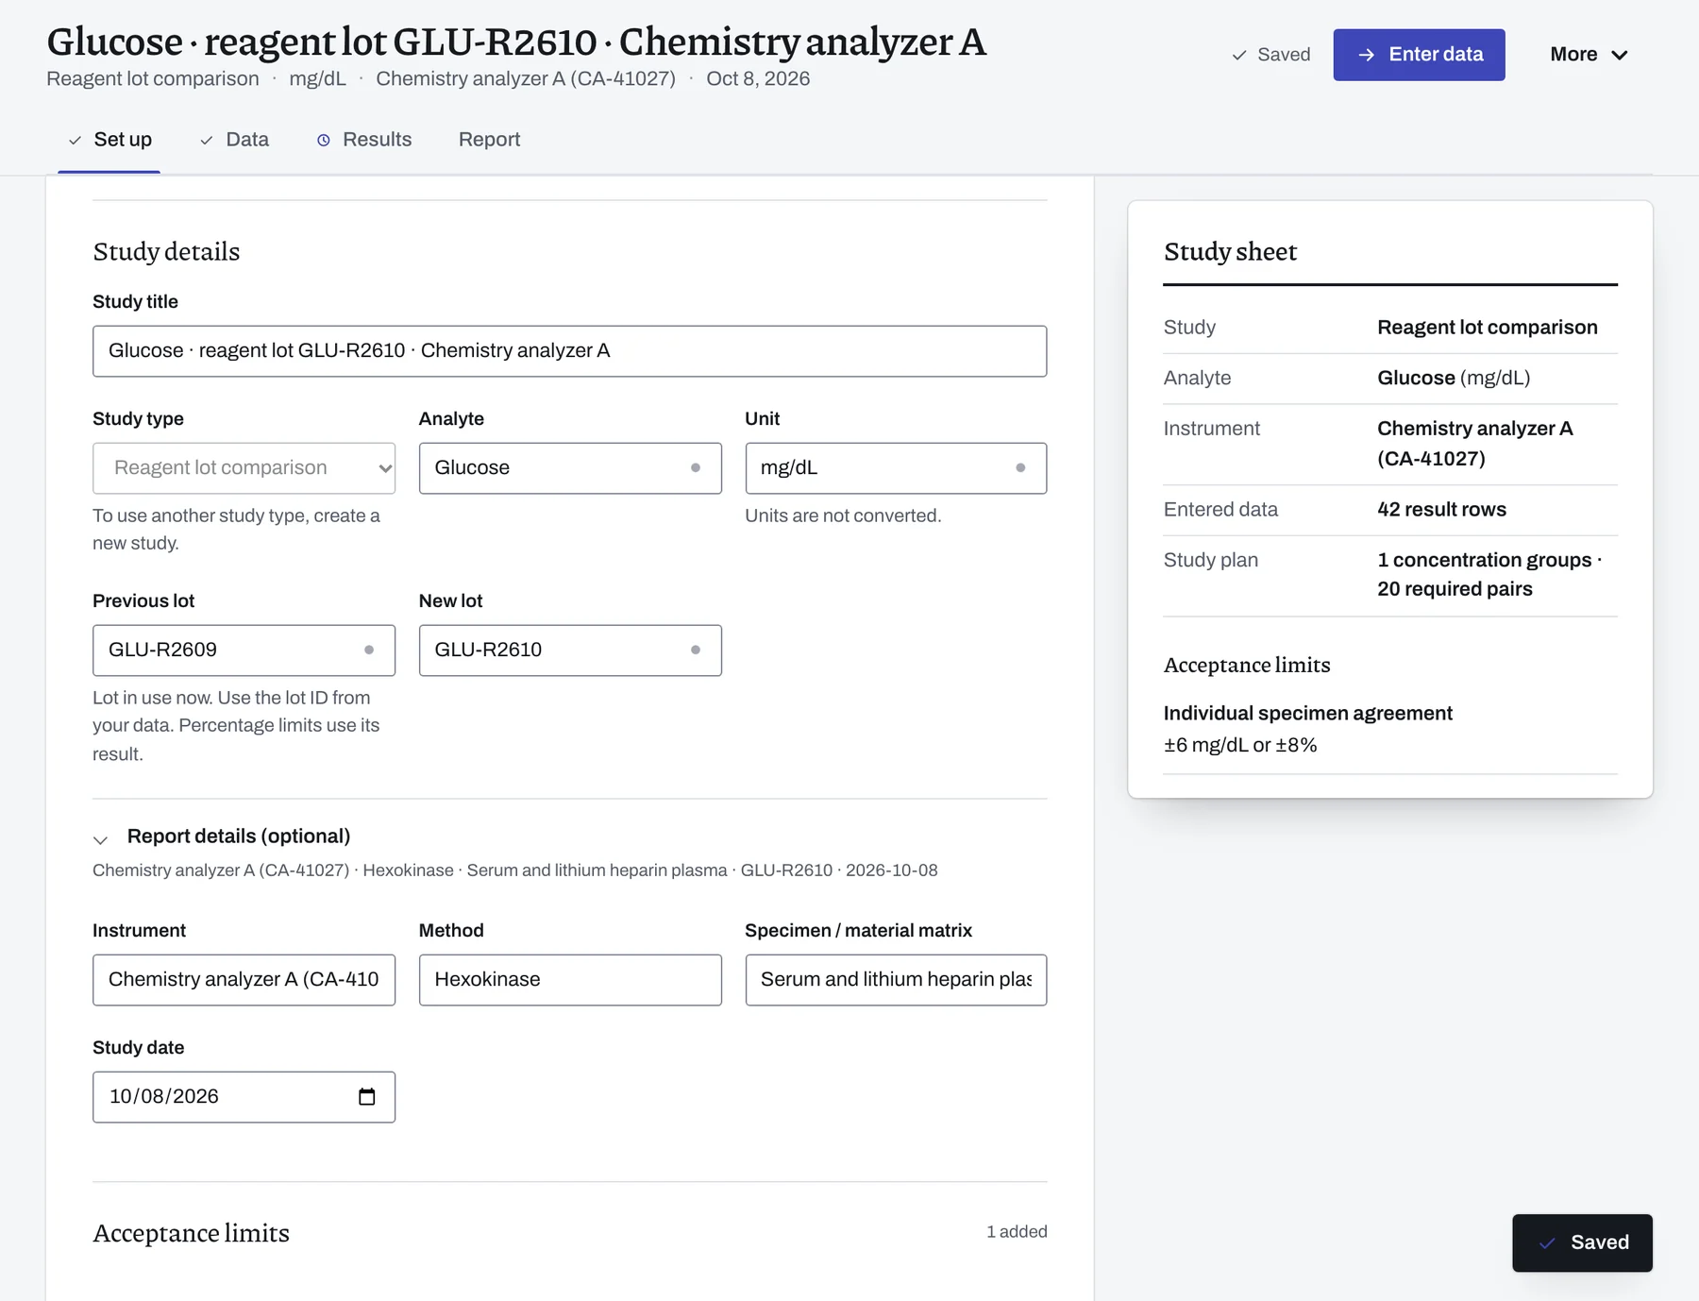The height and width of the screenshot is (1301, 1699).
Task: Click the '1 added' acceptance limits count
Action: [1017, 1232]
